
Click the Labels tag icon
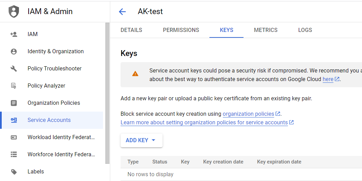click(14, 172)
